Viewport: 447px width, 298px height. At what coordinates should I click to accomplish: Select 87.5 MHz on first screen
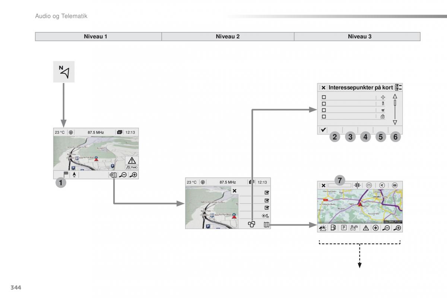(x=96, y=132)
